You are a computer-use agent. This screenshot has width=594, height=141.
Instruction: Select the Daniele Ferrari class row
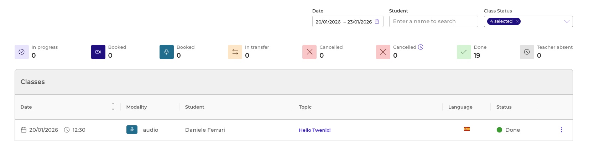pyautogui.click(x=294, y=130)
